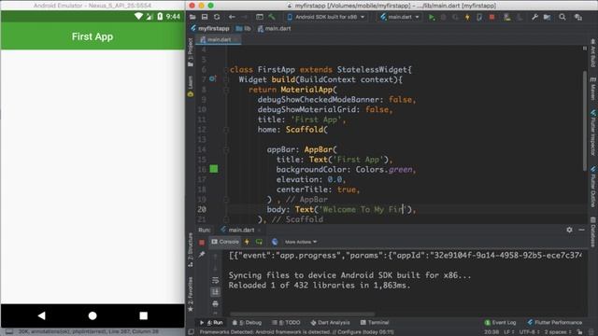Click the Hot Reload lightning icon in console toolbar
598x336 pixels.
247,242
